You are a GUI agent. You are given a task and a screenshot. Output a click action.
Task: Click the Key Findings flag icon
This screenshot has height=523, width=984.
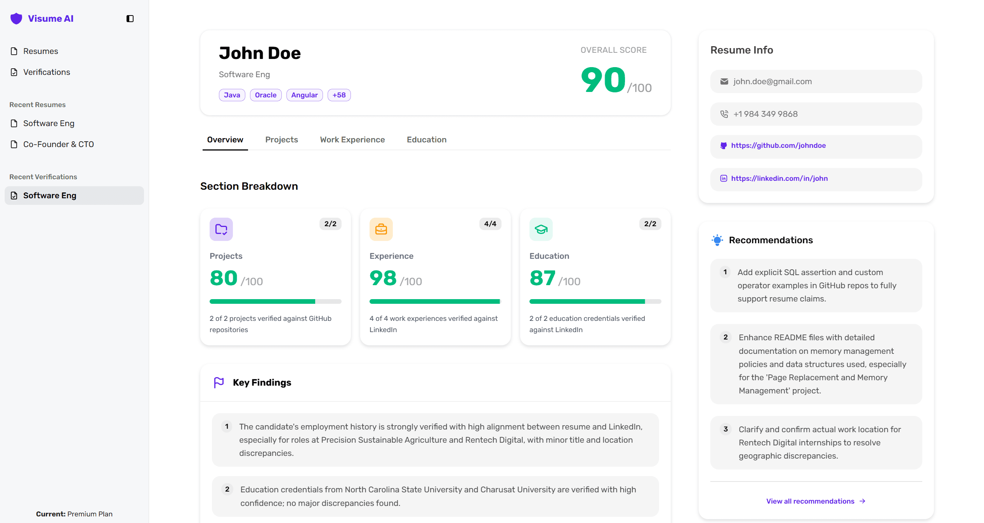point(219,383)
